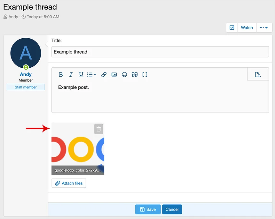Expand the more options ellipsis menu
This screenshot has height=219, width=275.
(x=264, y=28)
